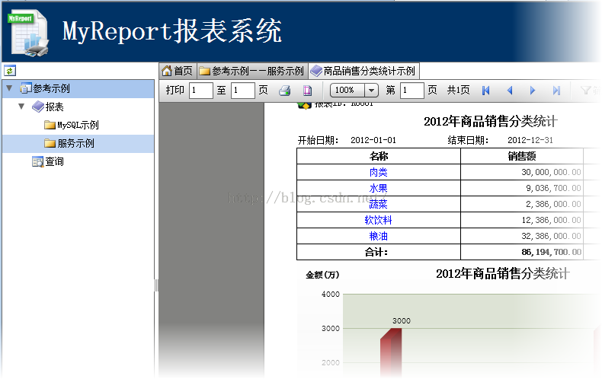
Task: Click the red chart bar labeled 3000
Action: (391, 353)
